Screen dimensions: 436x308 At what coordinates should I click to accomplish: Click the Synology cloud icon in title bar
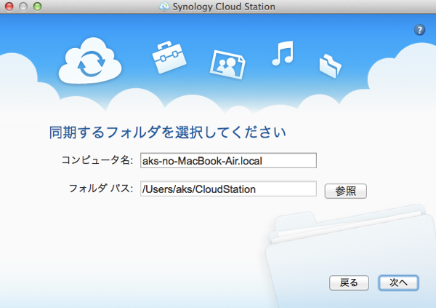[x=164, y=6]
